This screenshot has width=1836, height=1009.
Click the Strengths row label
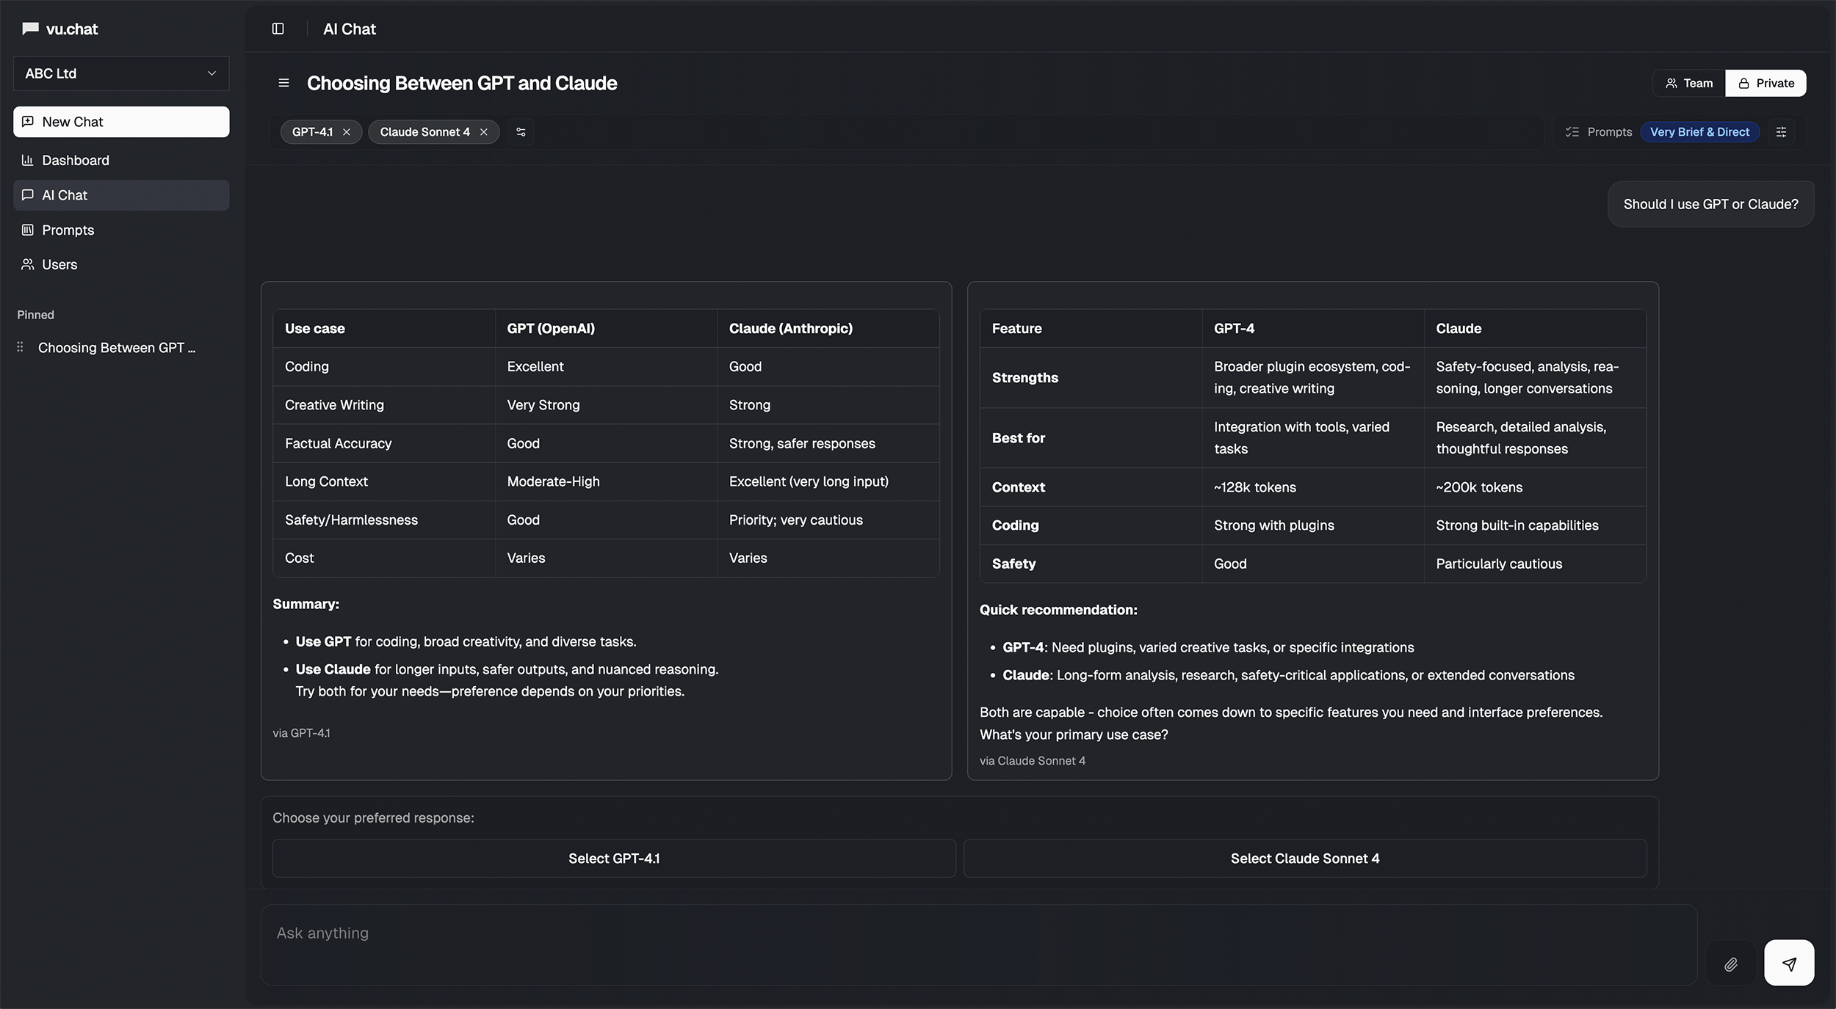point(1024,377)
